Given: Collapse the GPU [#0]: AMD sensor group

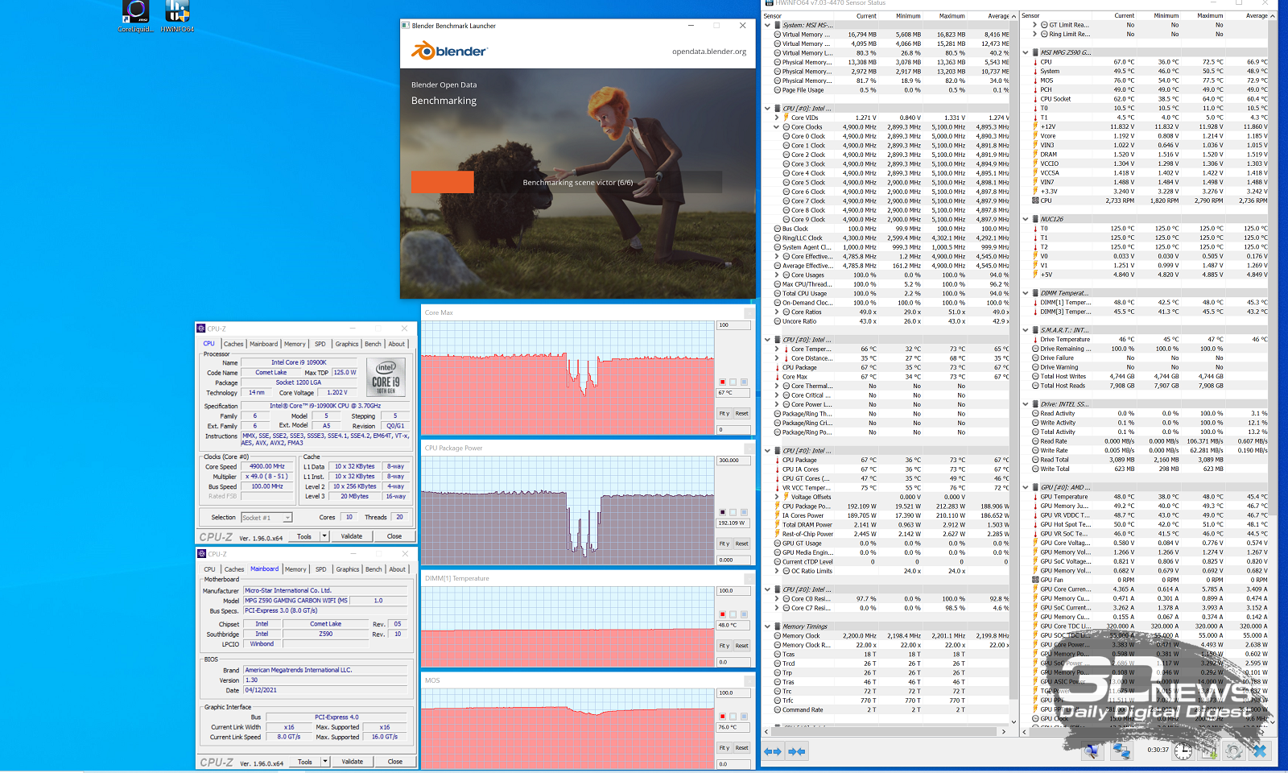Looking at the screenshot, I should click(1026, 487).
